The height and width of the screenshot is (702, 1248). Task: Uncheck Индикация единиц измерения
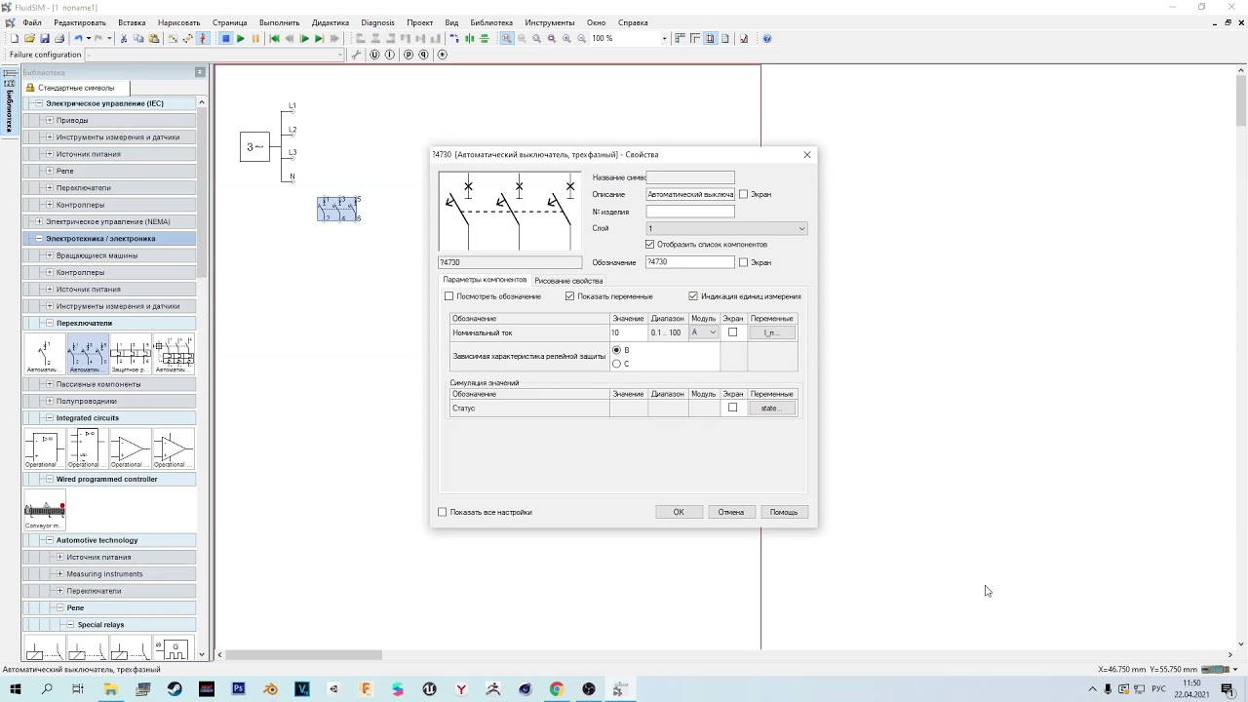[x=693, y=296]
